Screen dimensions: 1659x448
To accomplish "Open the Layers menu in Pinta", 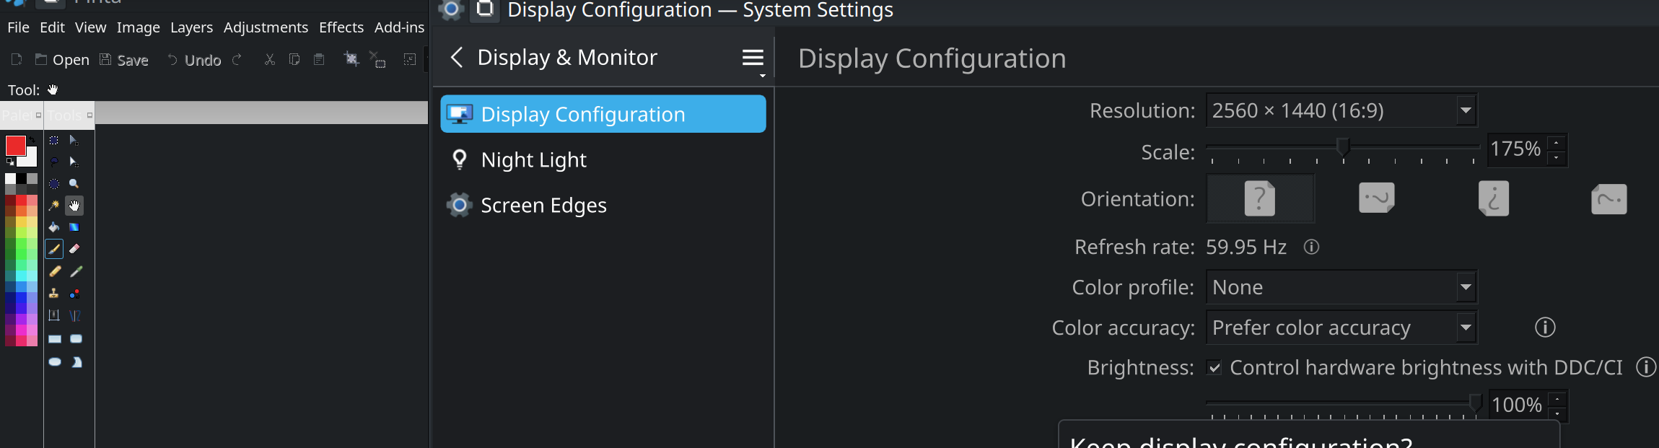I will point(191,27).
